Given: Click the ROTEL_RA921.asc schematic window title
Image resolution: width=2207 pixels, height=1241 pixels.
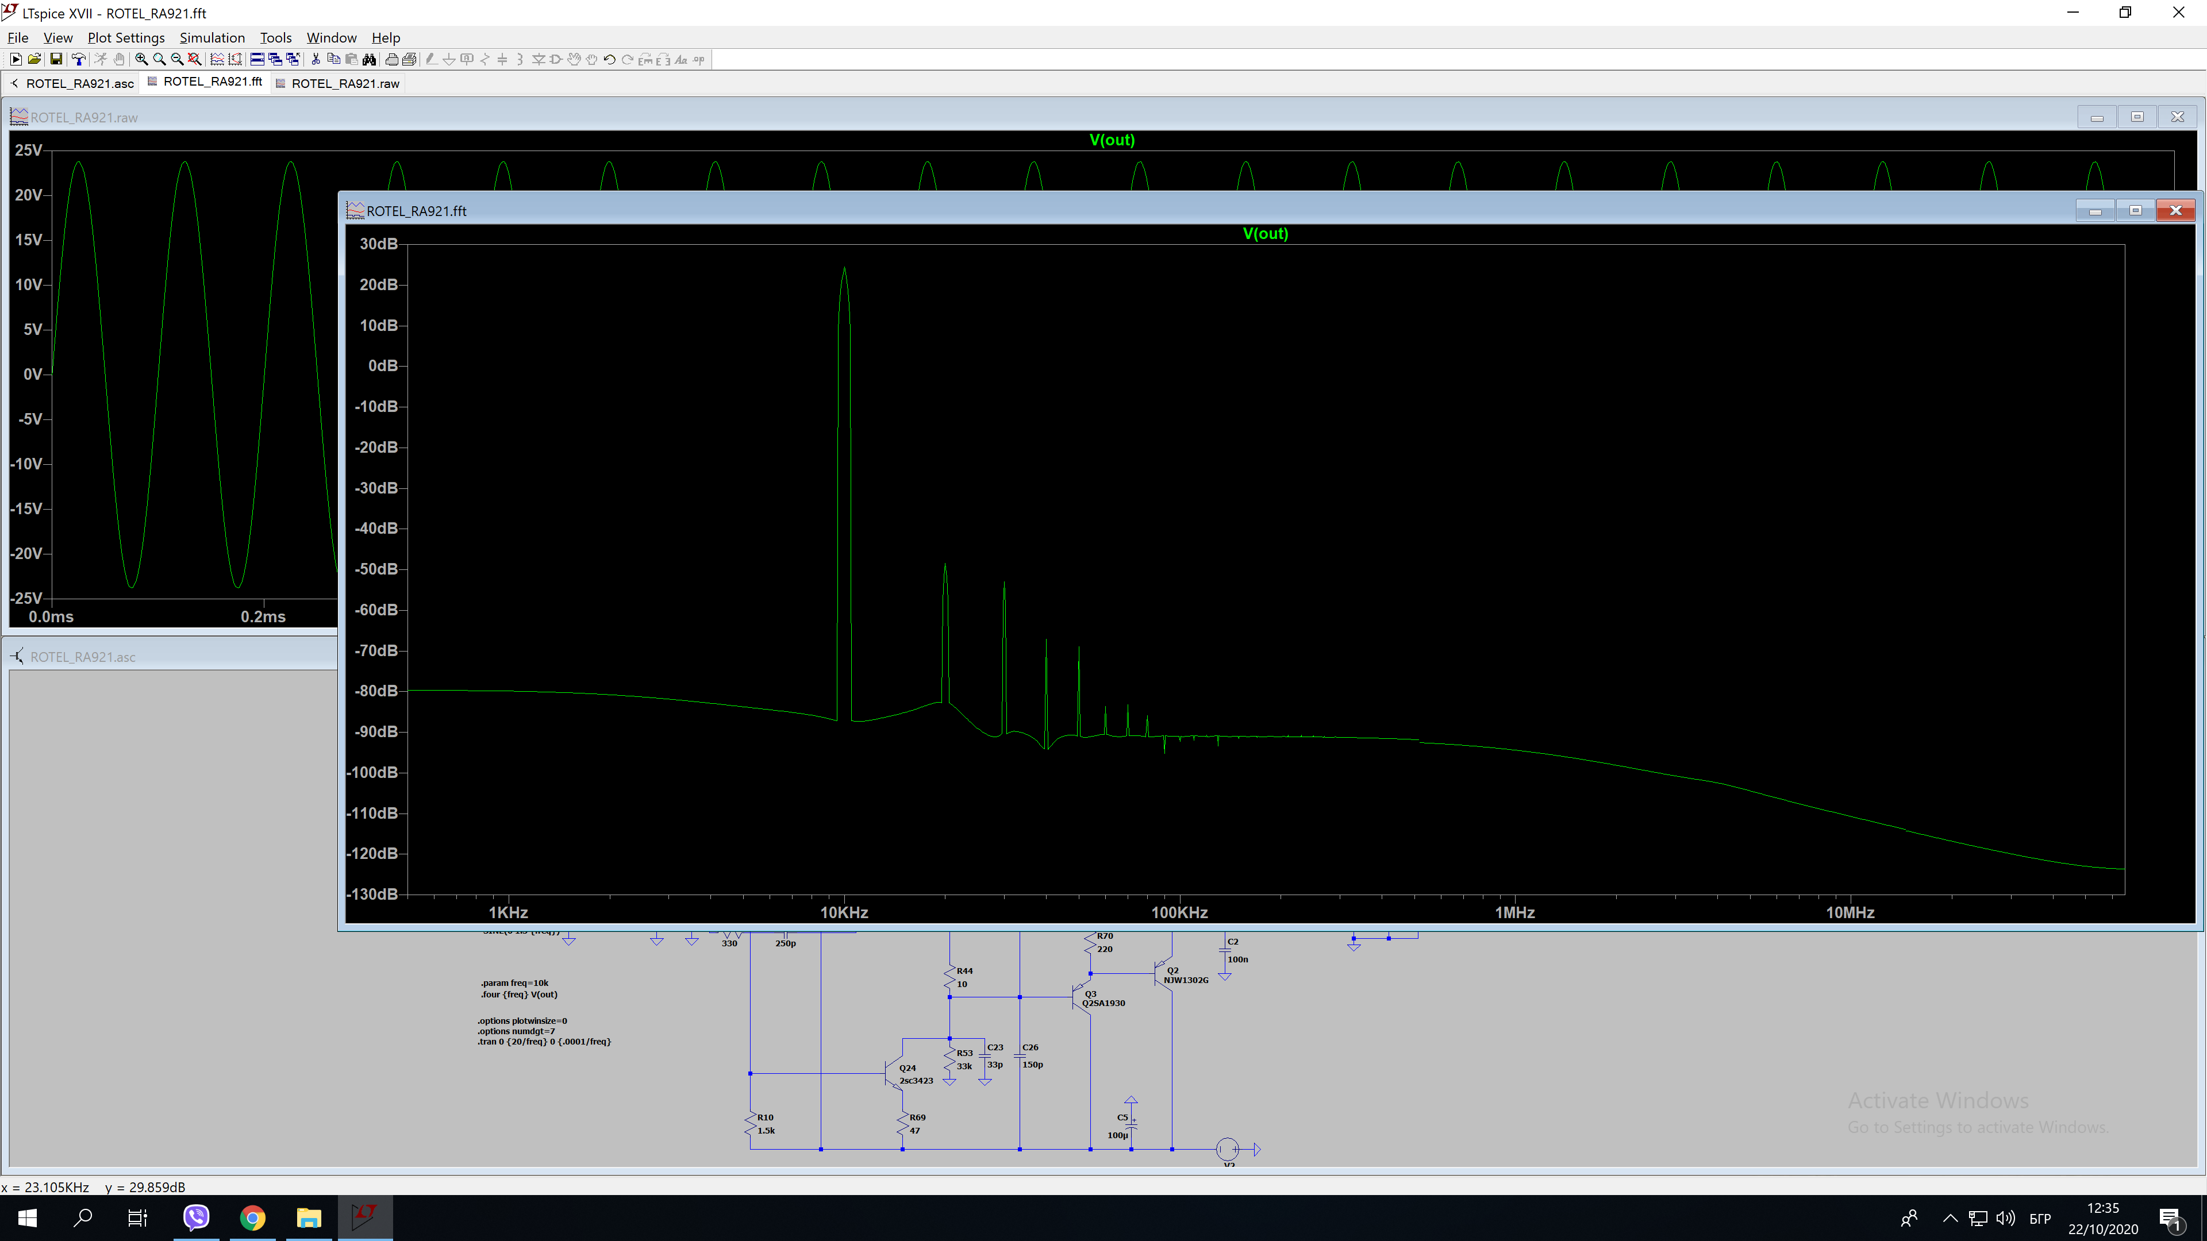Looking at the screenshot, I should (83, 657).
